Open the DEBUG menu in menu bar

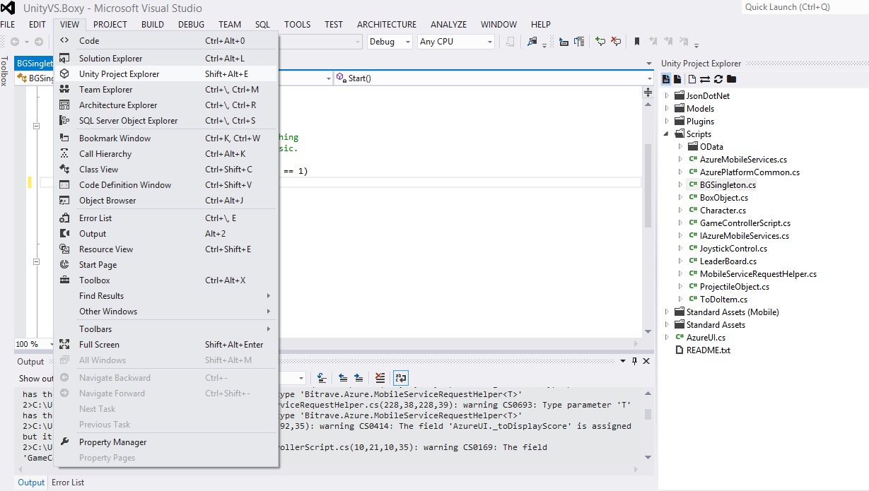(x=191, y=24)
